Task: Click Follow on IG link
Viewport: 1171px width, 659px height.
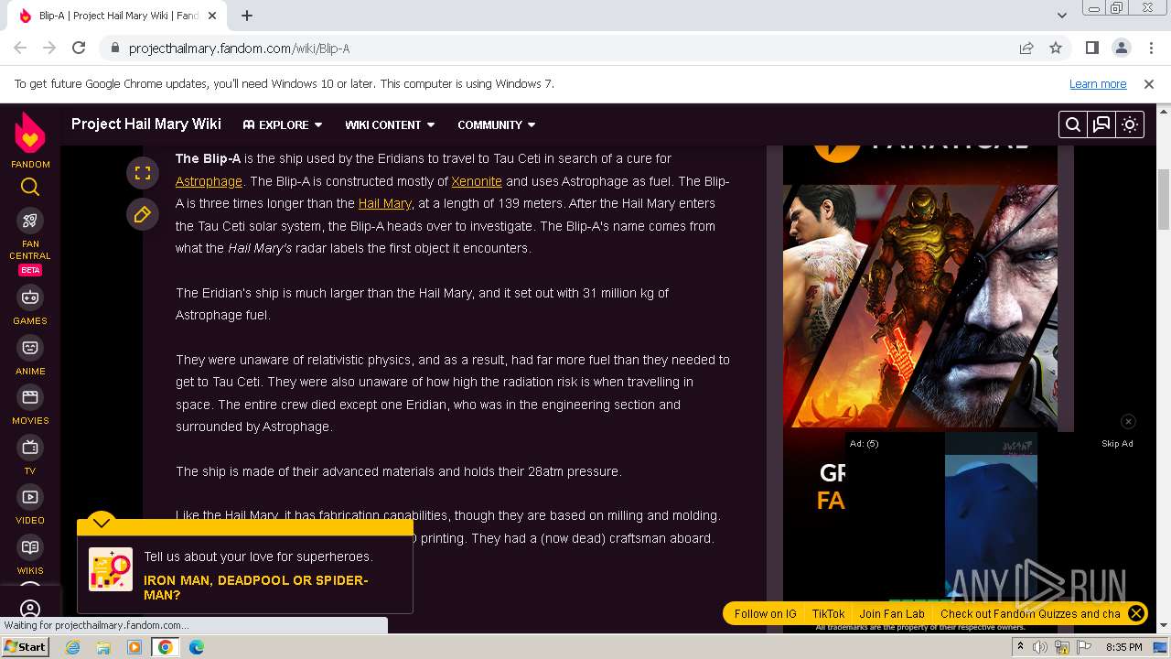Action: pyautogui.click(x=766, y=614)
